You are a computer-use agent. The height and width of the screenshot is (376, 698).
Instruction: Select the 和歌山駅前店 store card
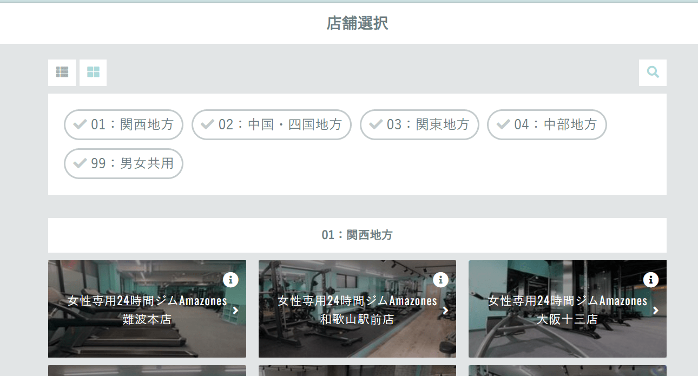tap(357, 309)
